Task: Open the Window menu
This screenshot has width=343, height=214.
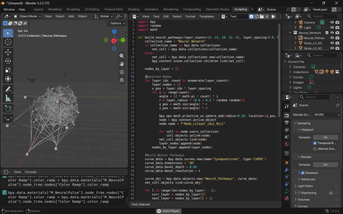Action: point(9,9)
